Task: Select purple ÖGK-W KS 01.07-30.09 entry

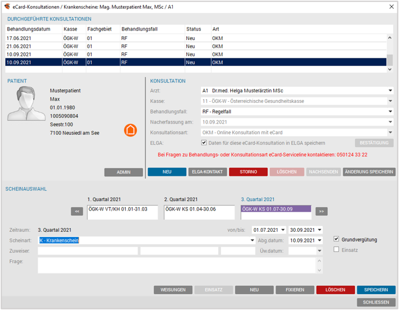Action: (x=276, y=209)
